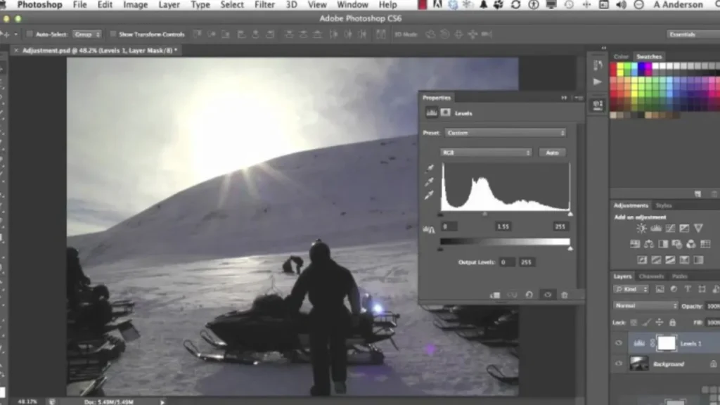Add a Brightness/Contrast adjustment
720x405 pixels.
coord(641,229)
